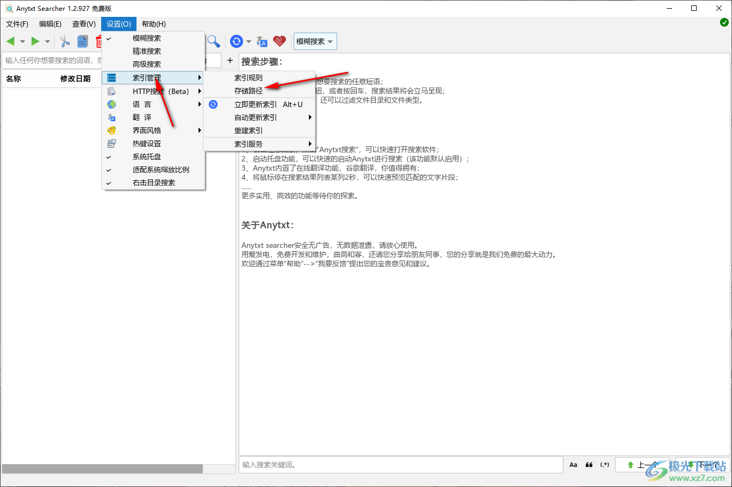Screen dimensions: 732x487
Task: Open the 查看(V) menu
Action: (84, 24)
